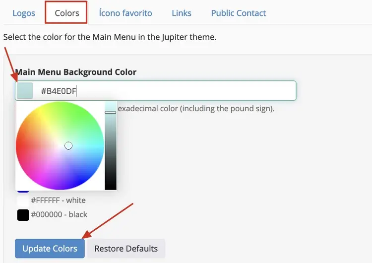Select the Colors tab

(67, 13)
